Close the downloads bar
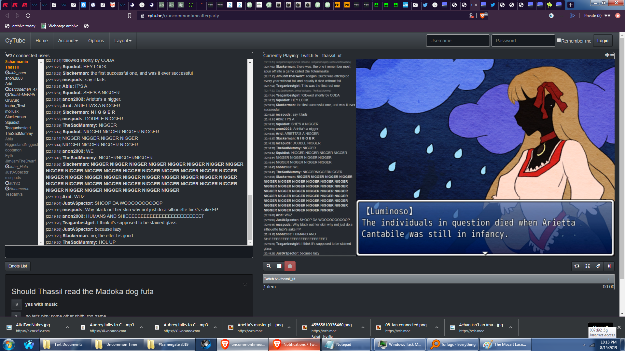 pos(619,328)
